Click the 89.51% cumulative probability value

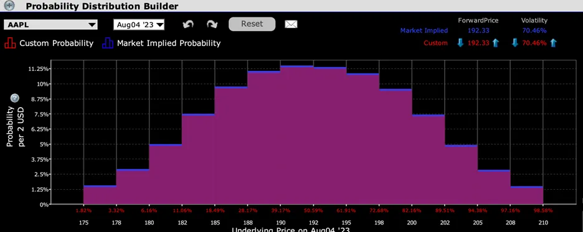pos(445,211)
